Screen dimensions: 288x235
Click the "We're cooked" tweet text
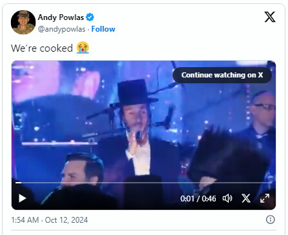point(42,48)
